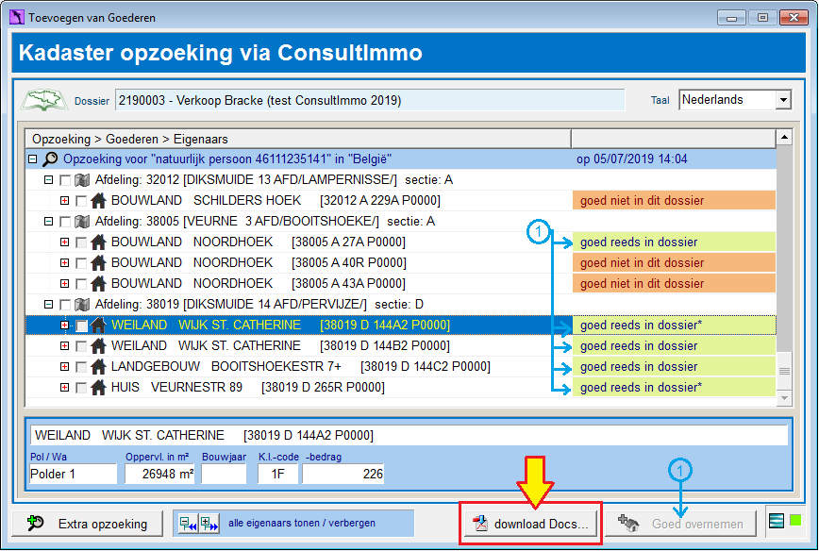Tick the checkbox for Afdeling 32012
This screenshot has height=551, width=819.
click(65, 180)
